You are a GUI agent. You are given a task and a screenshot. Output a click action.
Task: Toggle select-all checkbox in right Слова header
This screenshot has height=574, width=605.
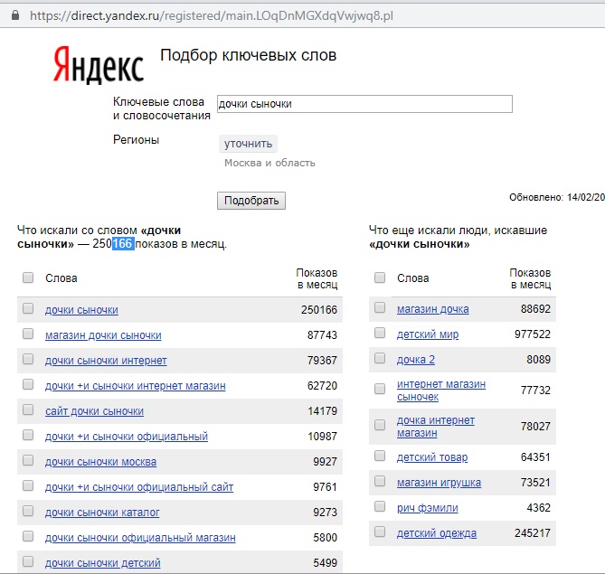click(380, 278)
